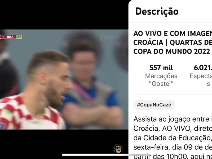The width and height of the screenshot is (212, 159).
Task: Tap the Descrição panel heading
Action: tap(157, 11)
